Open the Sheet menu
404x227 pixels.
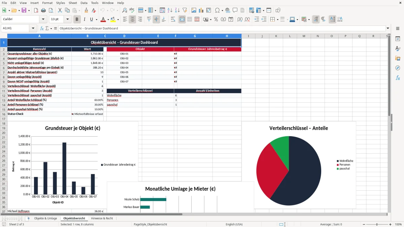(x=73, y=3)
